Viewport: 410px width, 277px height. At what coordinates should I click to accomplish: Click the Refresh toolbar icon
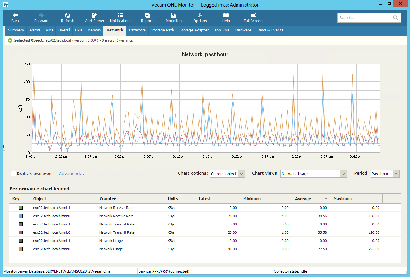[67, 15]
